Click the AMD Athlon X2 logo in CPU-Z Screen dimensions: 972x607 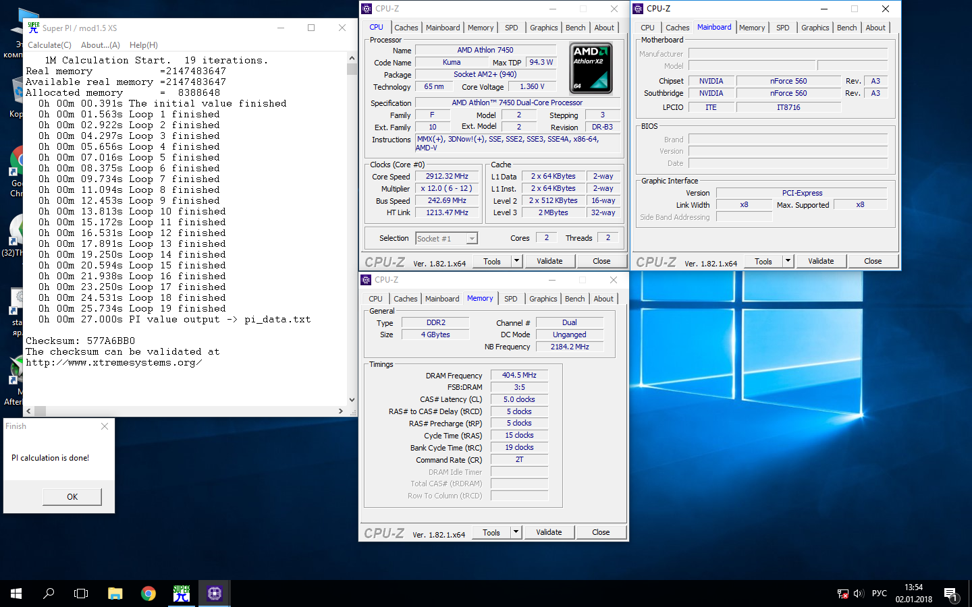pyautogui.click(x=591, y=68)
